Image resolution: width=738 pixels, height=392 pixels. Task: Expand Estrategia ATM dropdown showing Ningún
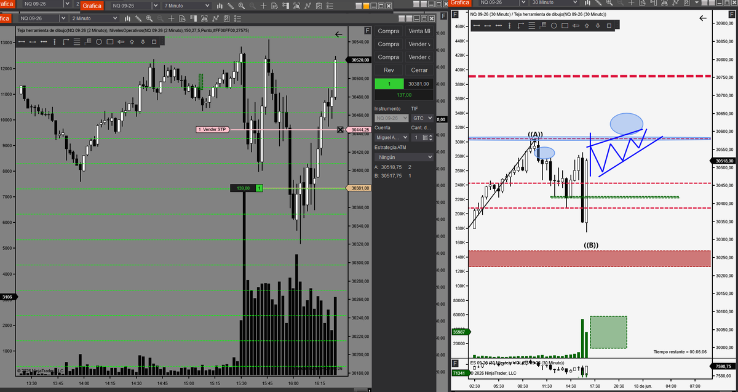pos(403,157)
